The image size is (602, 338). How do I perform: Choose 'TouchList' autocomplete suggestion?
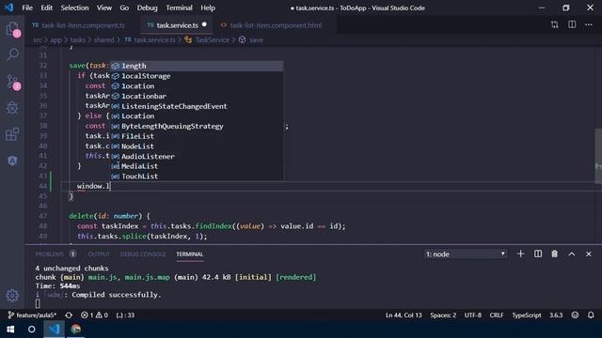[x=197, y=176]
